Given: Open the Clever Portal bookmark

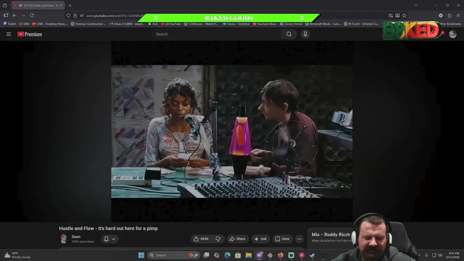Looking at the screenshot, I should click(x=291, y=24).
